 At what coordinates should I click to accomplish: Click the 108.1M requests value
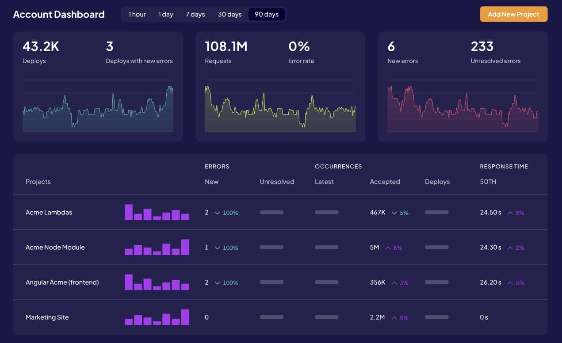click(x=226, y=46)
